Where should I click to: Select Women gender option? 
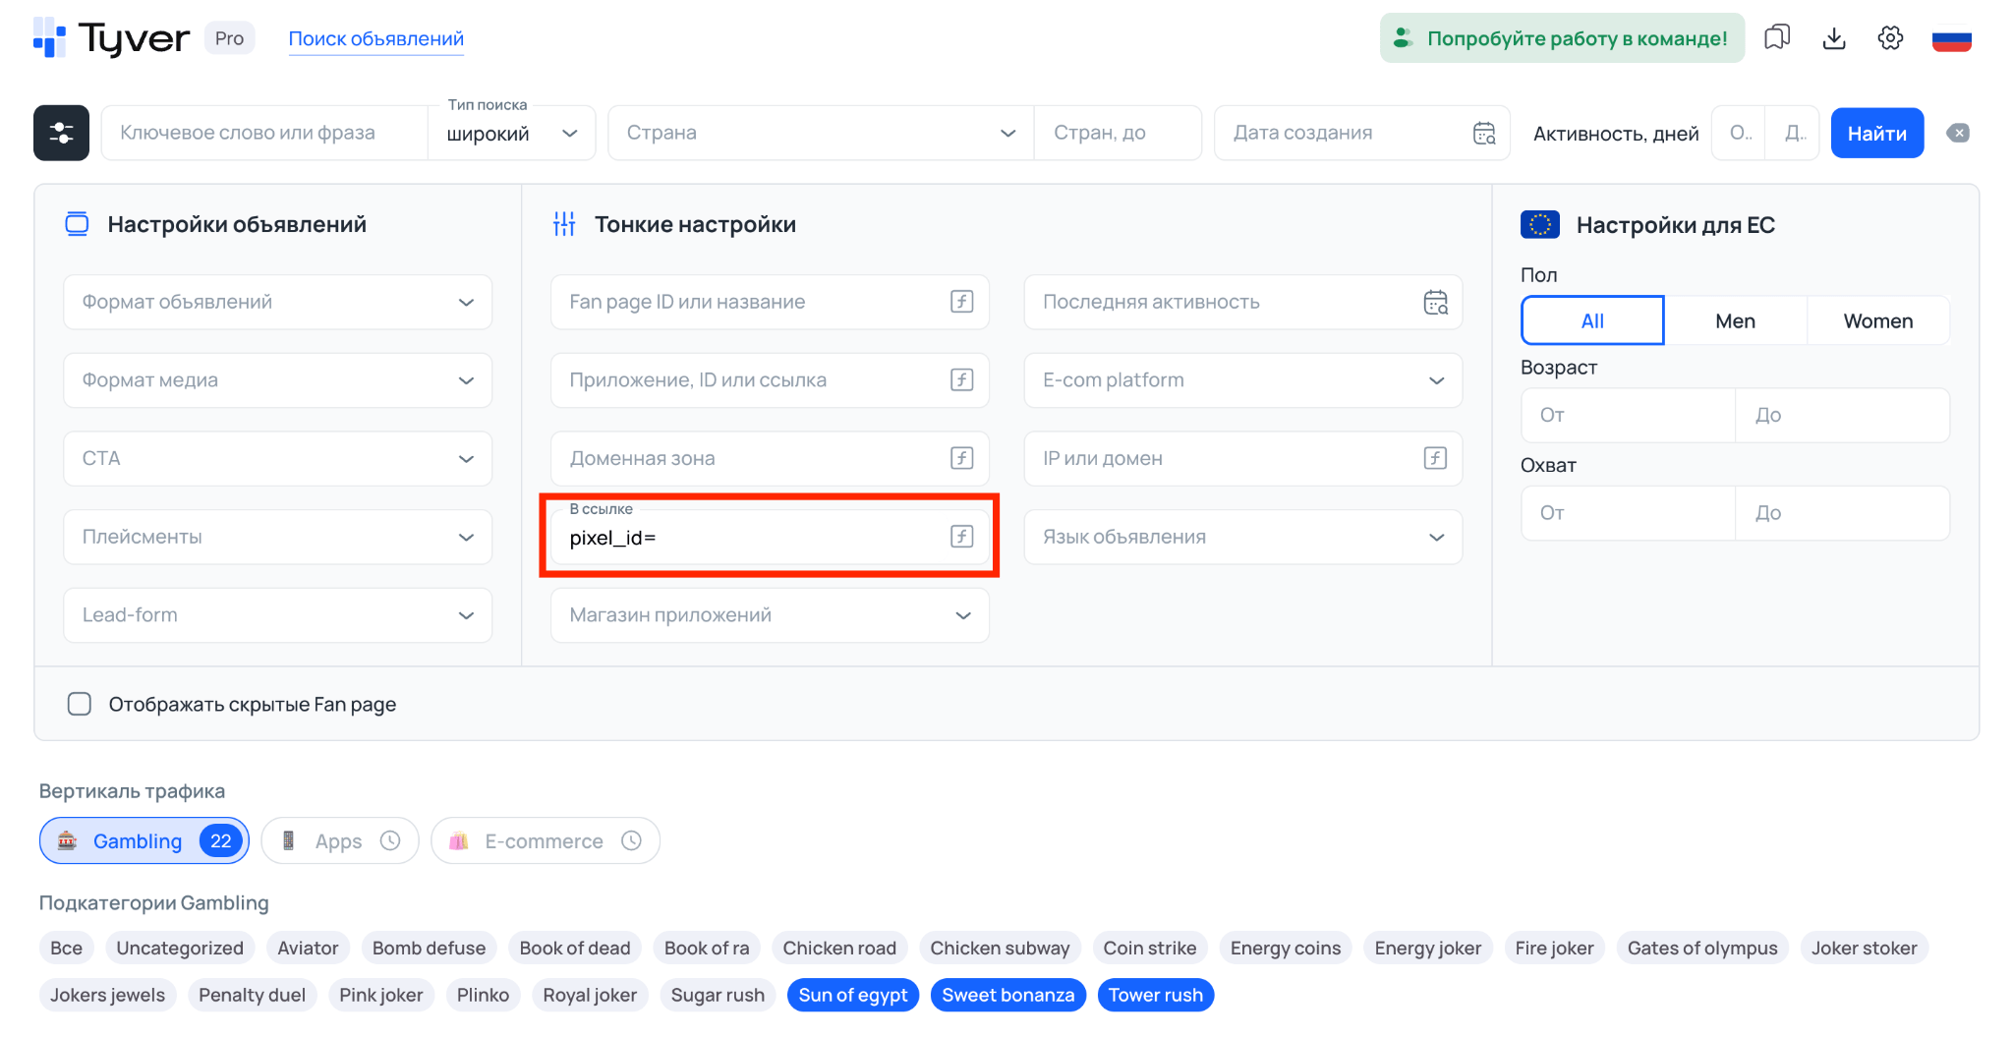click(x=1877, y=320)
